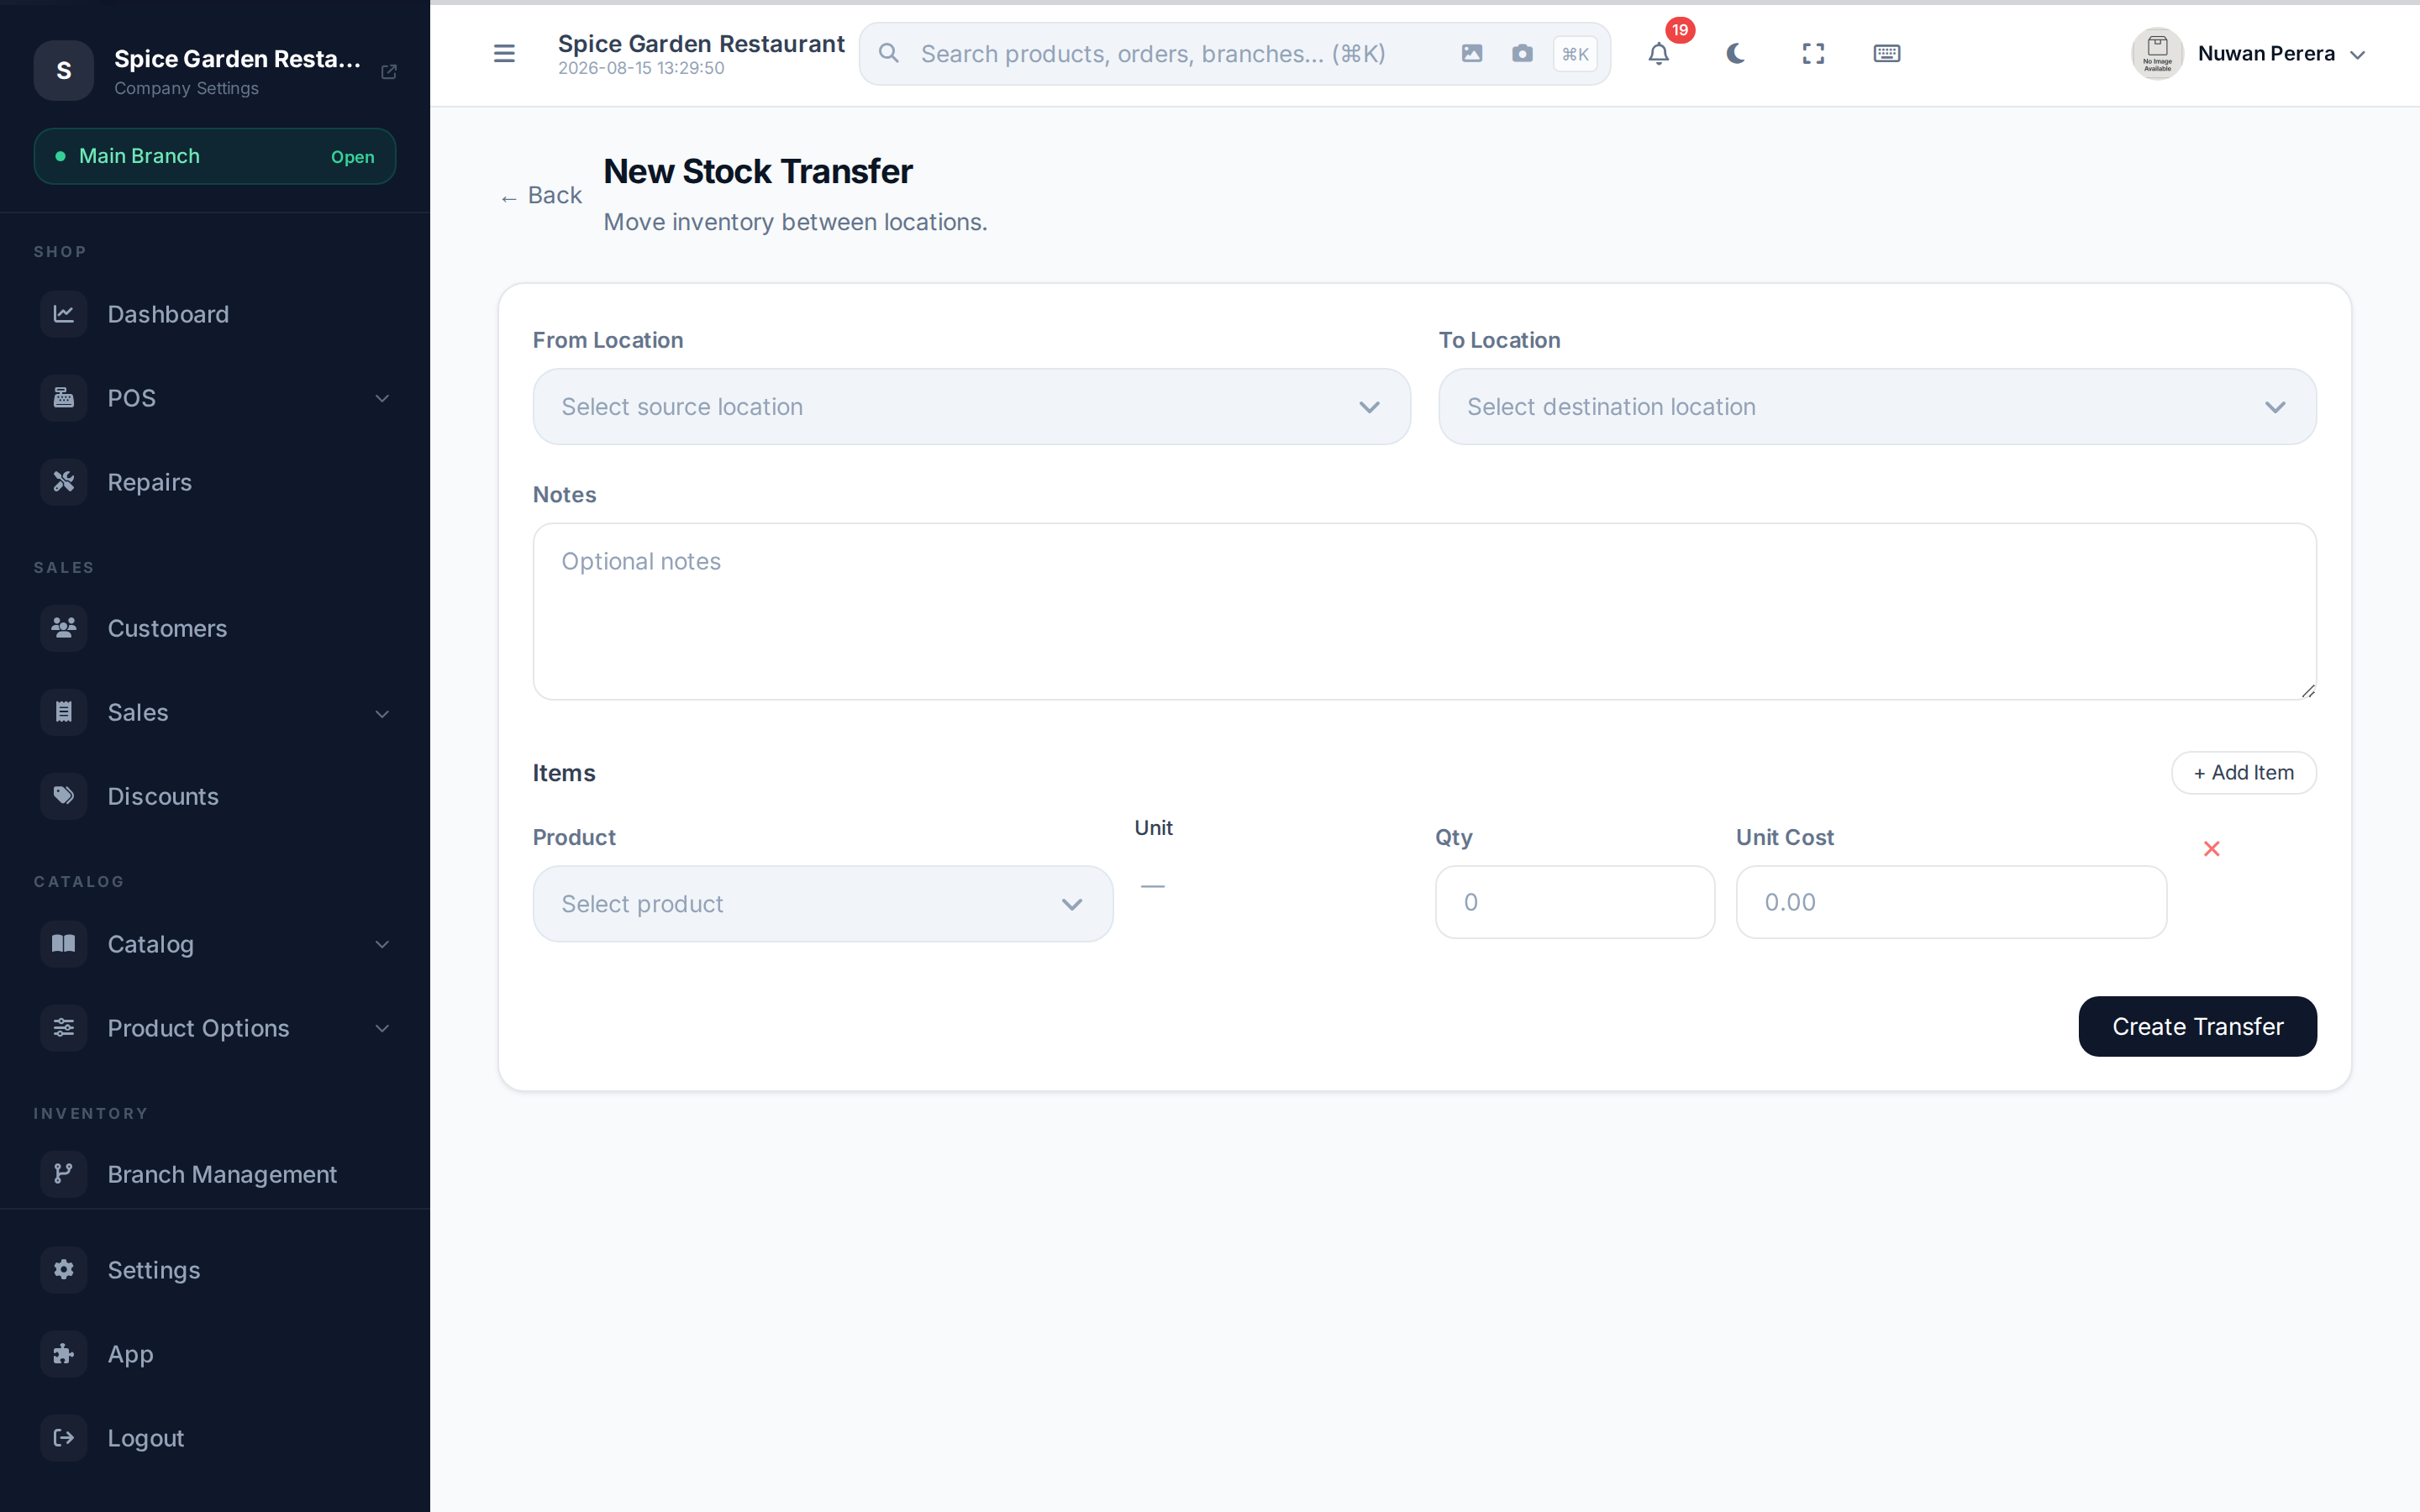Viewport: 2420px width, 1512px height.
Task: Expand POS menu in sidebar
Action: coord(215,398)
